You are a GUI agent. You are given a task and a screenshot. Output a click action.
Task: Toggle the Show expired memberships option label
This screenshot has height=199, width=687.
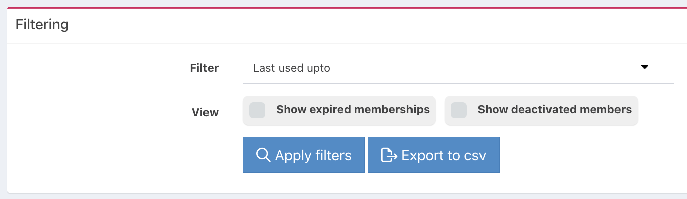click(x=353, y=110)
